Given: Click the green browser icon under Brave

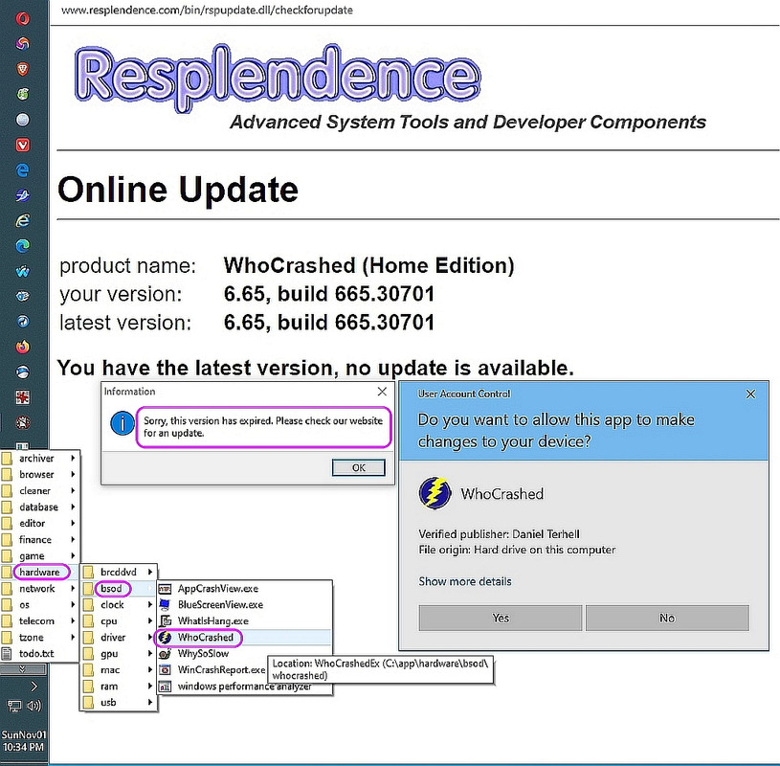Looking at the screenshot, I should click(x=22, y=94).
